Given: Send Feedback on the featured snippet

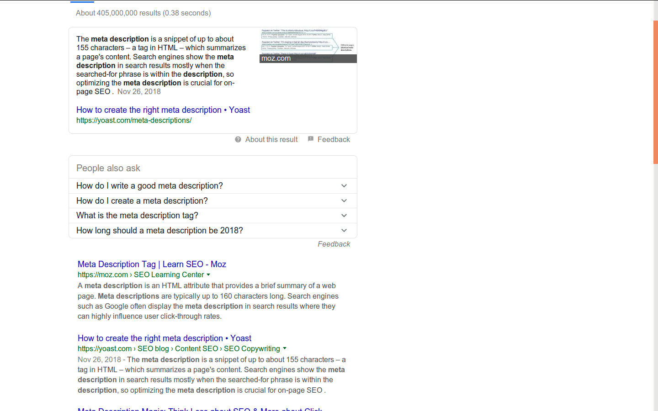Looking at the screenshot, I should (334, 139).
